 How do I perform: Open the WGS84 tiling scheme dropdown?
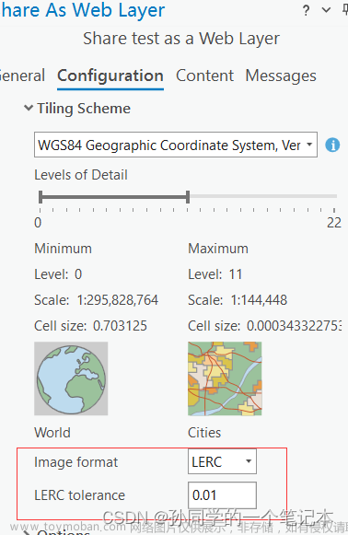[x=176, y=145]
